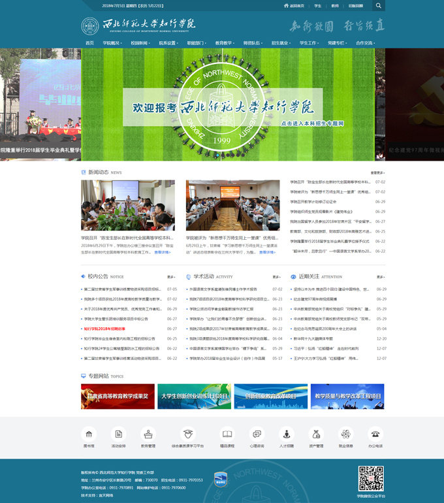
Task: Open the 活动安排 document icon
Action: point(119,434)
